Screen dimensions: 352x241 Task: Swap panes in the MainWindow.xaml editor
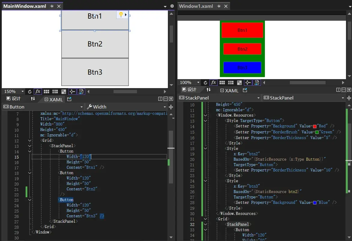[x=33, y=99]
